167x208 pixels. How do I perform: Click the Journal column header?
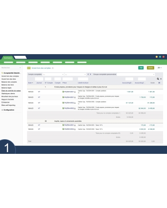39,83
